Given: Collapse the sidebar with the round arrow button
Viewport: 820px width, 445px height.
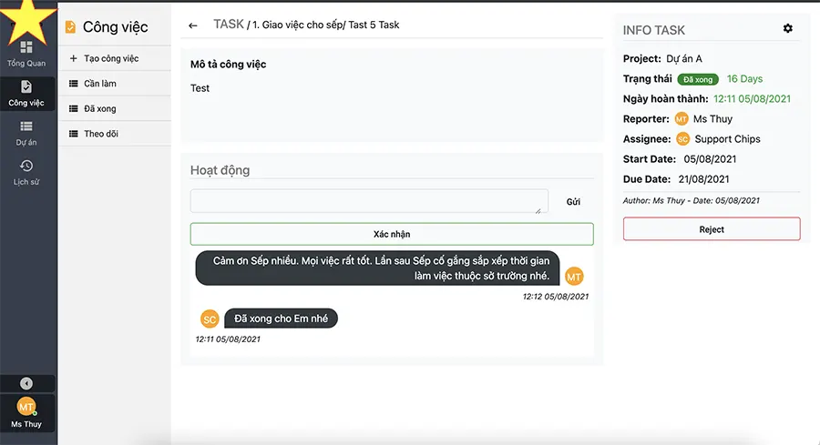Looking at the screenshot, I should 26,383.
